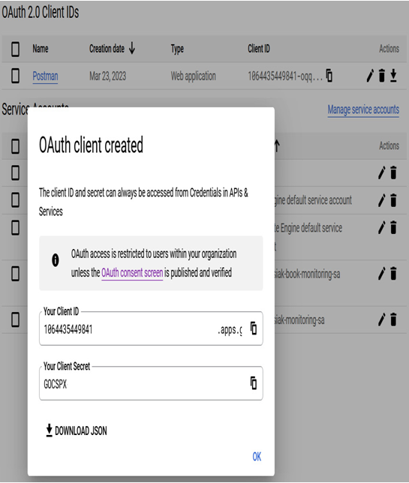The image size is (409, 483).
Task: Open Manage service accounts link
Action: tap(363, 109)
